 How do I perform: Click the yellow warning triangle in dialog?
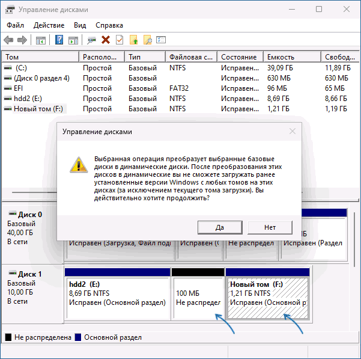(79, 165)
